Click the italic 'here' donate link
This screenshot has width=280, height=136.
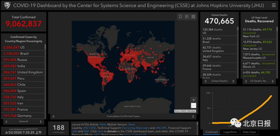[x=100, y=131]
